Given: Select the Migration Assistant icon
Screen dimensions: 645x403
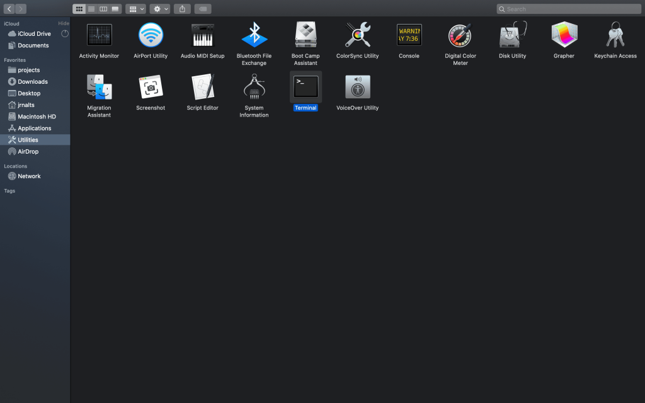Looking at the screenshot, I should coord(99,87).
